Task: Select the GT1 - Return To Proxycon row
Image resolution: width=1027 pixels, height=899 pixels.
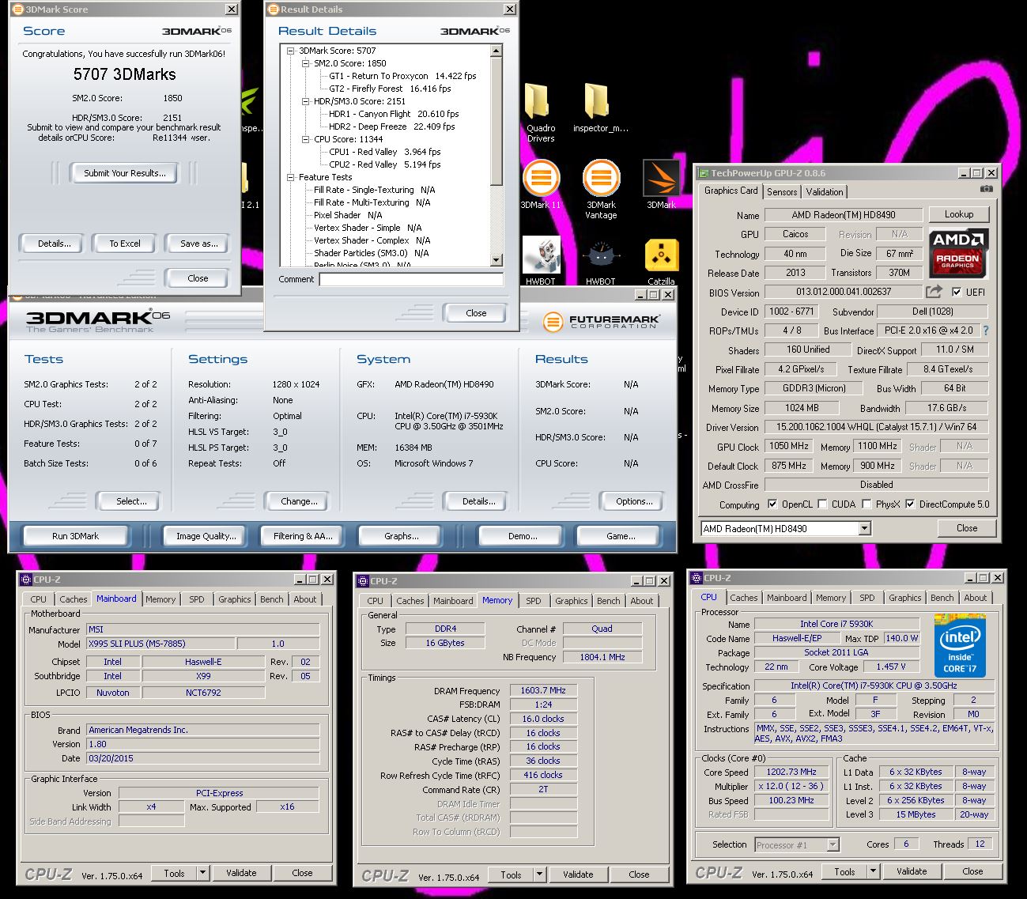Action: tap(402, 76)
